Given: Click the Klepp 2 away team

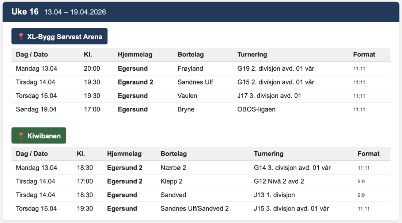Looking at the screenshot, I should [171, 181].
